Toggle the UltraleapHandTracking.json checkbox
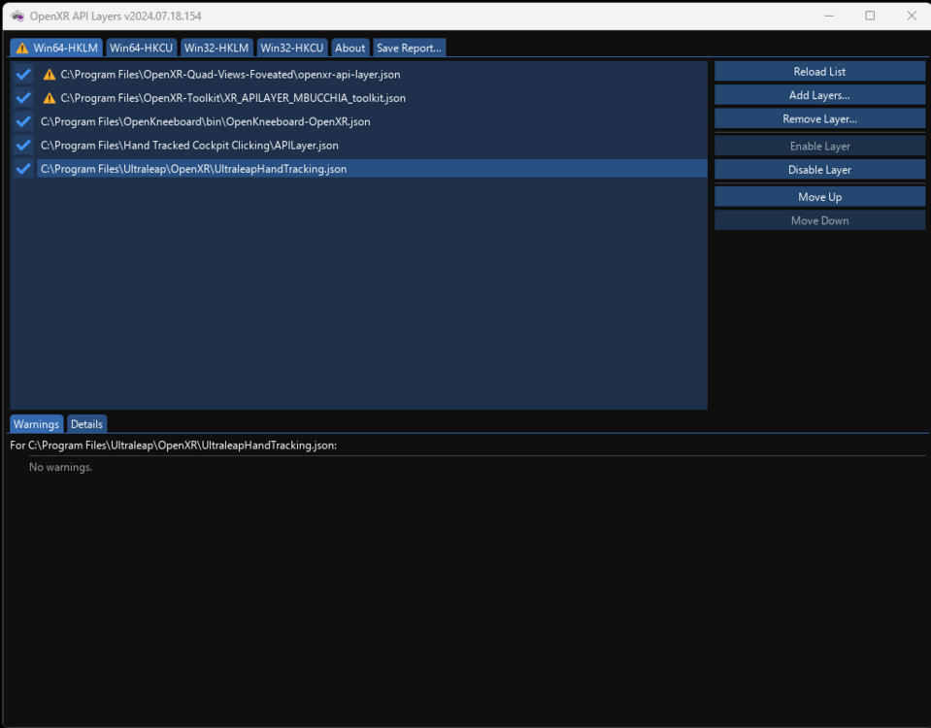 23,169
